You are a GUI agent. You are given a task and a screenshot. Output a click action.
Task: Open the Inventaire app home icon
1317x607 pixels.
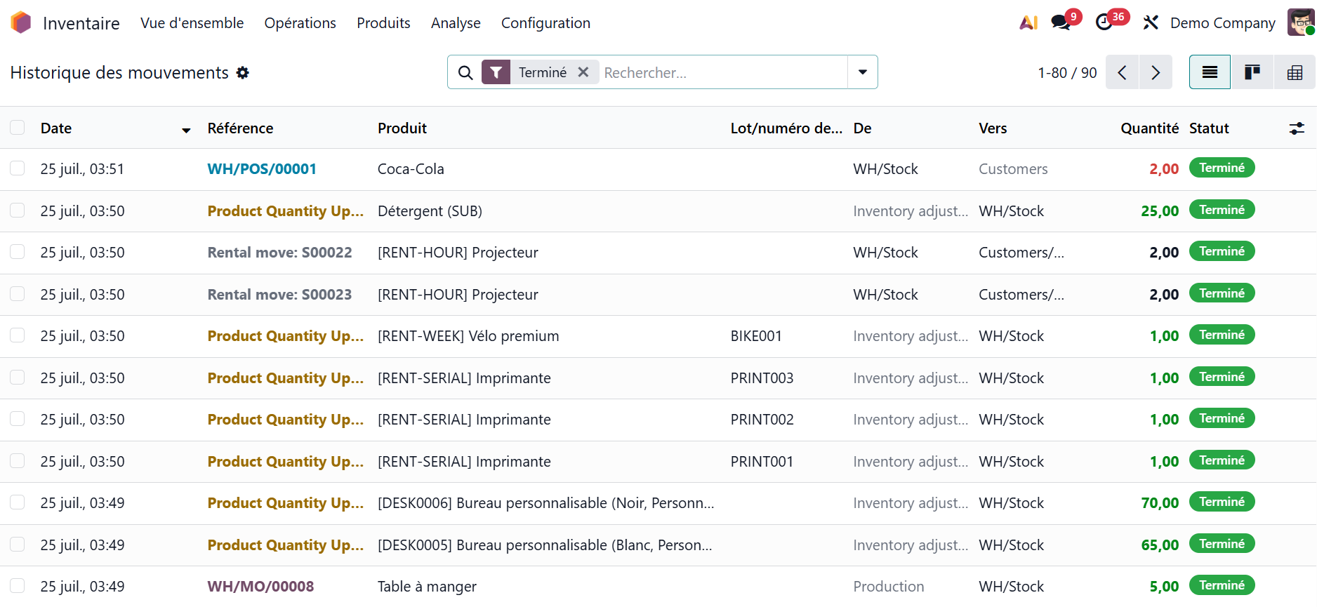pos(21,22)
